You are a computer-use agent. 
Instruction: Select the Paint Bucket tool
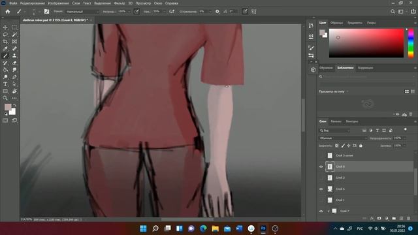[5, 70]
